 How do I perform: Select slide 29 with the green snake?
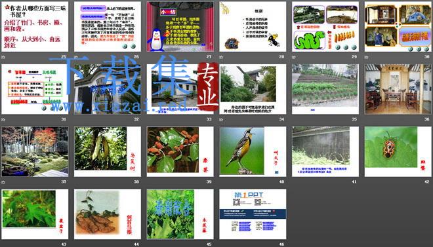coord(325,27)
